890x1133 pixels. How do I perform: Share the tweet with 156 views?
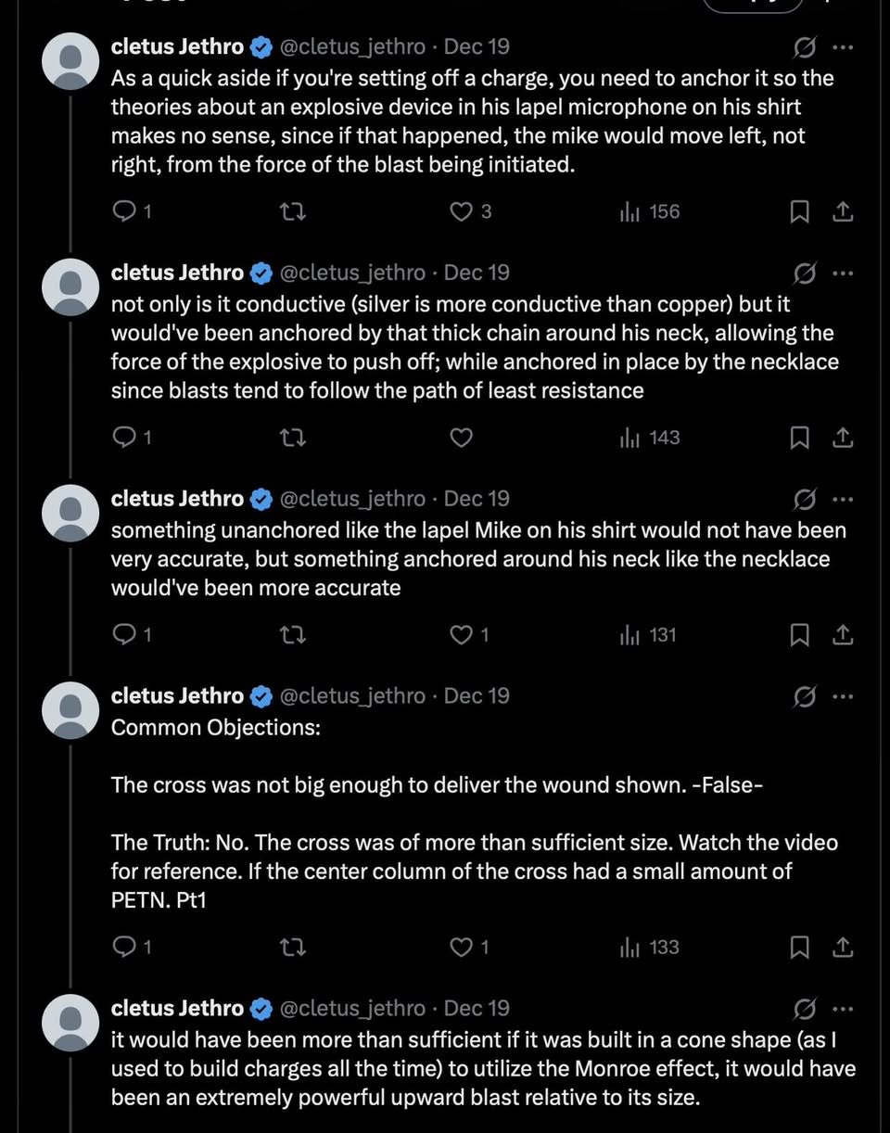(x=842, y=212)
